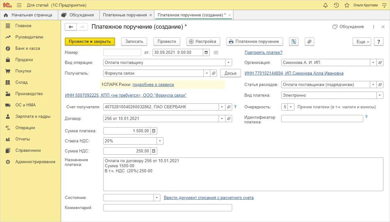Image resolution: width=390 pixels, height=222 pixels.
Task: Open the 1C main menu logo
Action: [x=8, y=5]
